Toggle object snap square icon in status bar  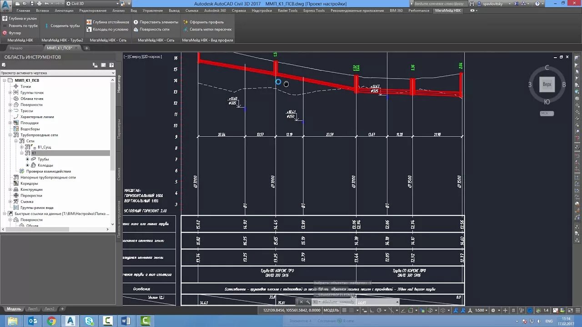pos(410,310)
